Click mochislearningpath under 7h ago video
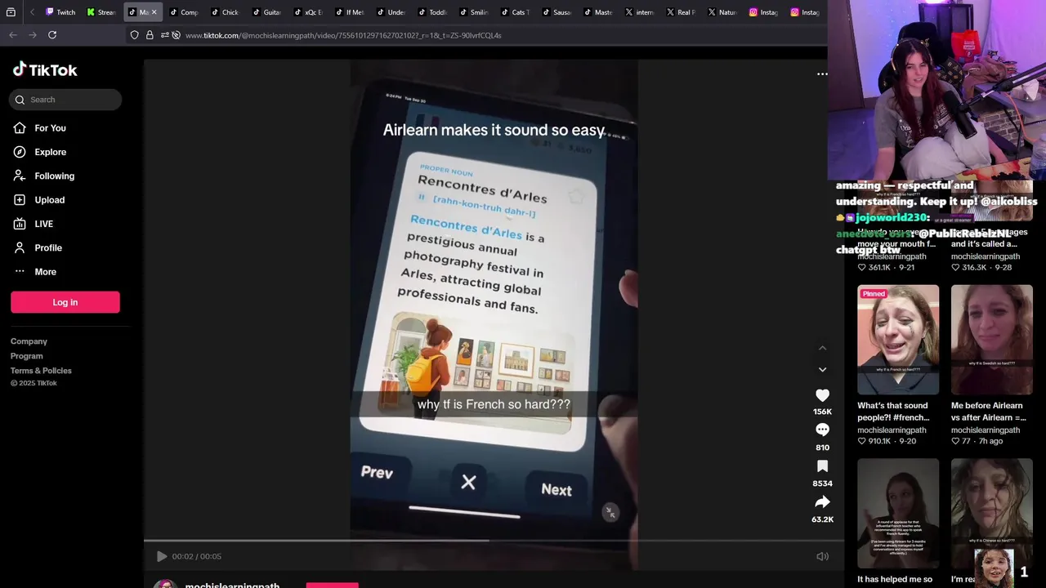Image resolution: width=1046 pixels, height=588 pixels. 985,430
